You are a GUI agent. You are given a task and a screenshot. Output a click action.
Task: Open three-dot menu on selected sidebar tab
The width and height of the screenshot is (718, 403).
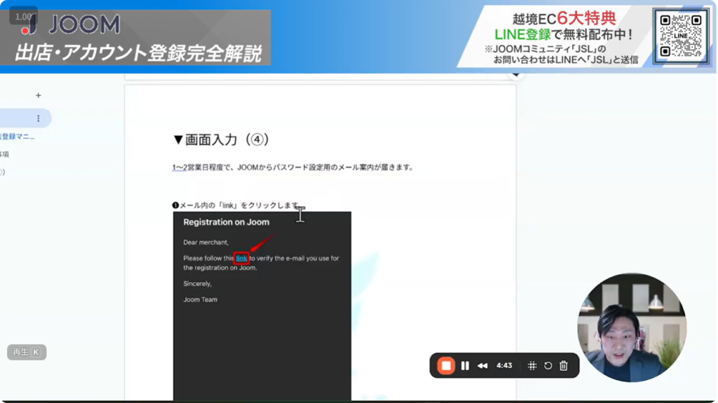click(39, 118)
